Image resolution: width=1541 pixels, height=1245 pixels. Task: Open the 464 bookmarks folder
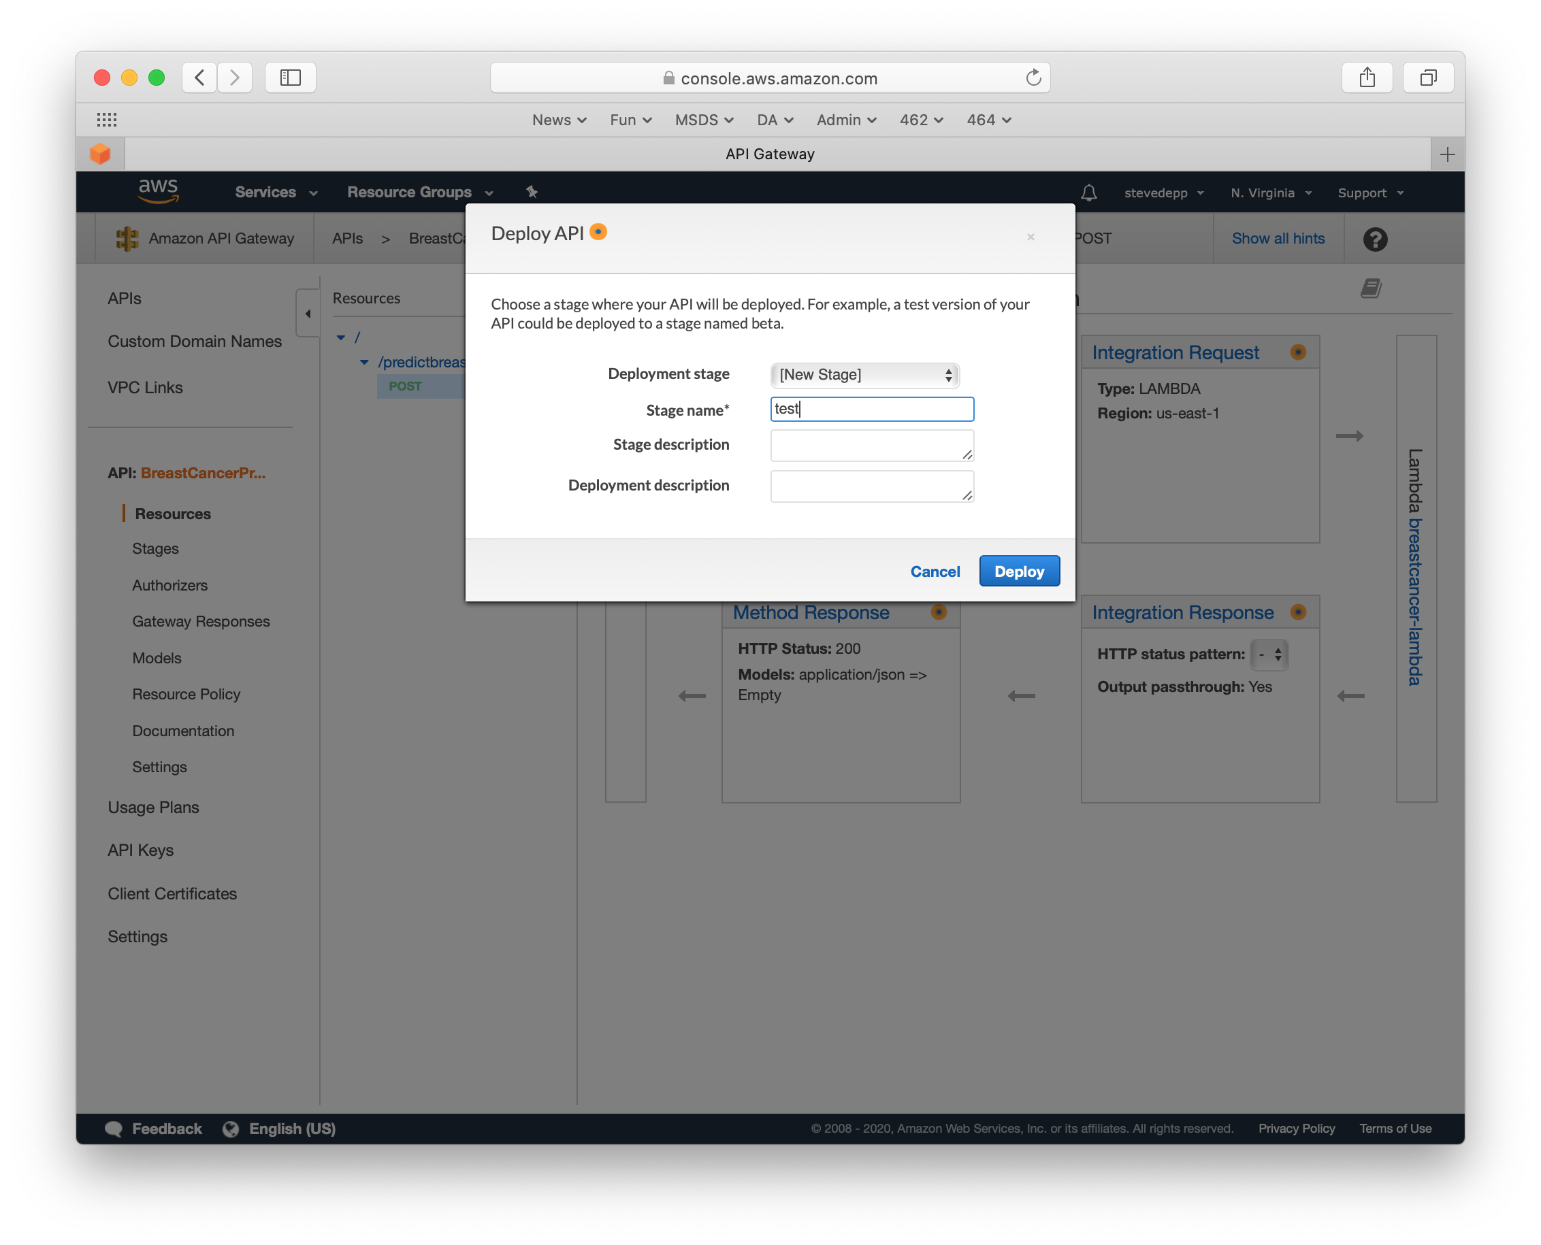[988, 120]
